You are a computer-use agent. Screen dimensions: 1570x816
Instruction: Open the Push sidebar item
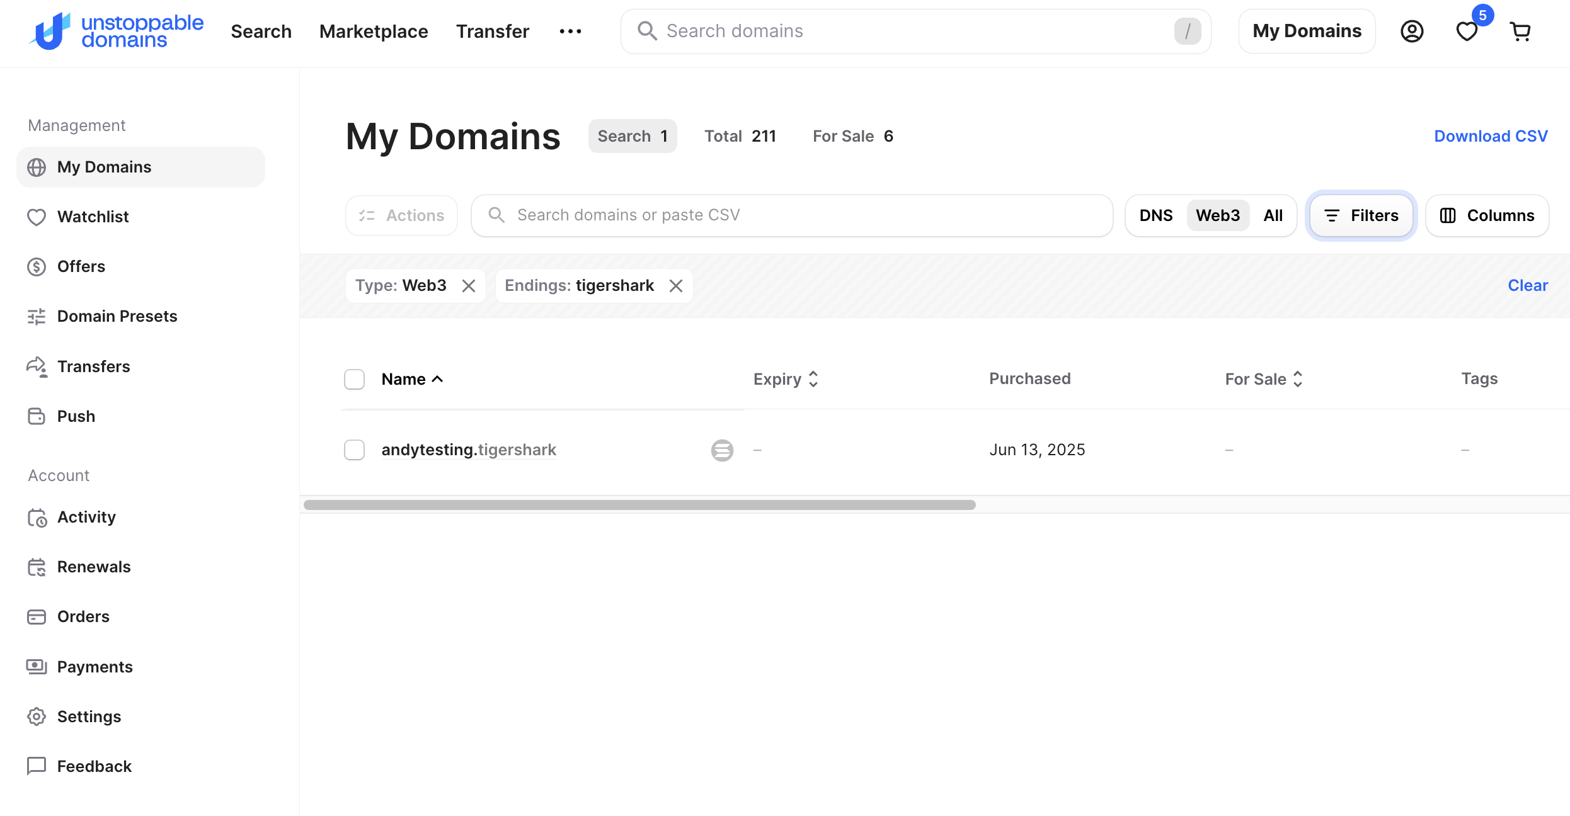76,416
